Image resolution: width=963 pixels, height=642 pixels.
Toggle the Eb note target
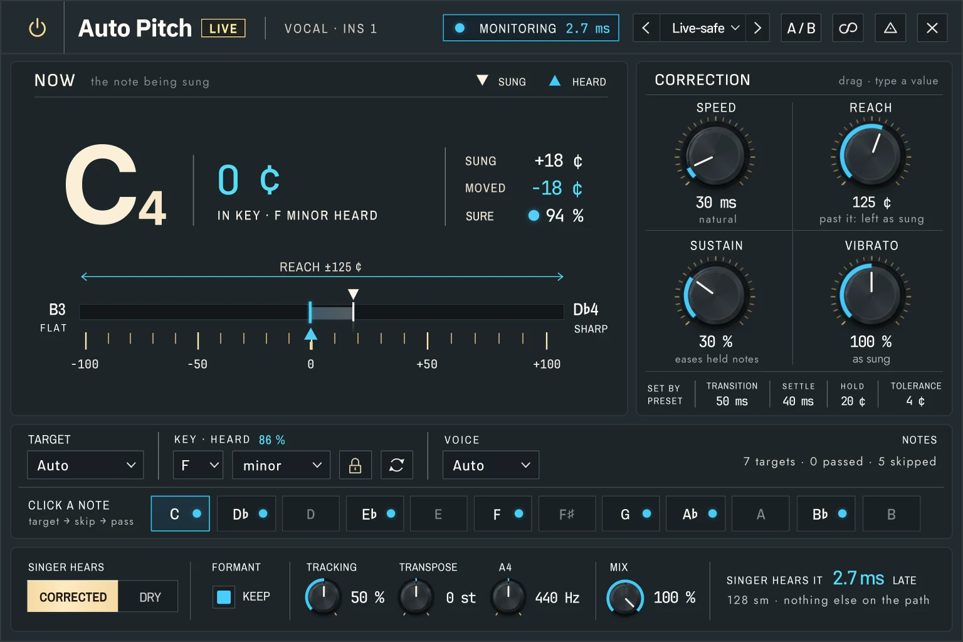[375, 514]
